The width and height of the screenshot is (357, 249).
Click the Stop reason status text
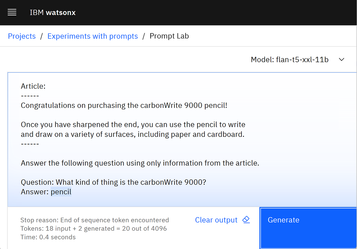pos(95,220)
